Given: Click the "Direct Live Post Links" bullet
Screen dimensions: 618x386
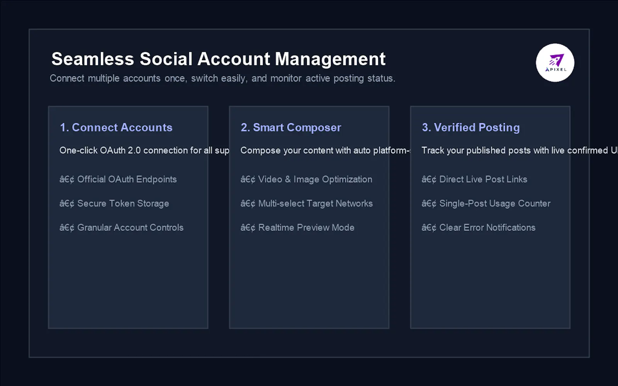Looking at the screenshot, I should pos(475,179).
